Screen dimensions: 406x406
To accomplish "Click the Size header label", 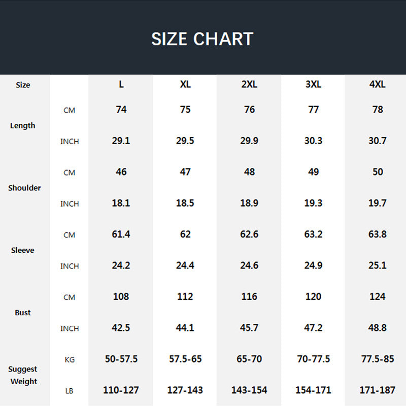I will [x=23, y=85].
